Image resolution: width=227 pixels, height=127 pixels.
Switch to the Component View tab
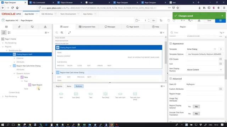[x=87, y=27]
